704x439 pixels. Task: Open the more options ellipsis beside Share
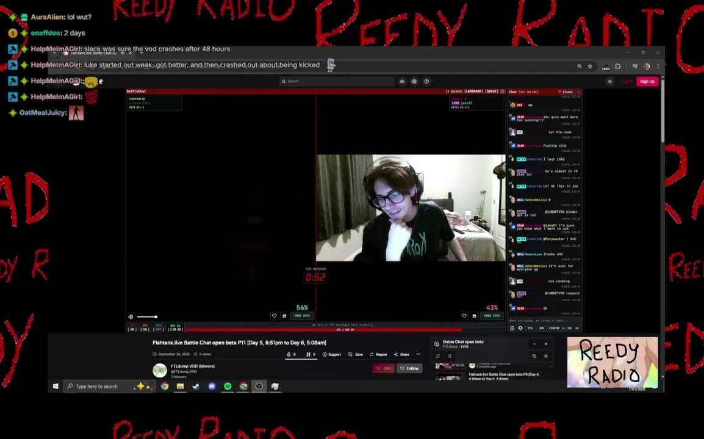point(418,354)
